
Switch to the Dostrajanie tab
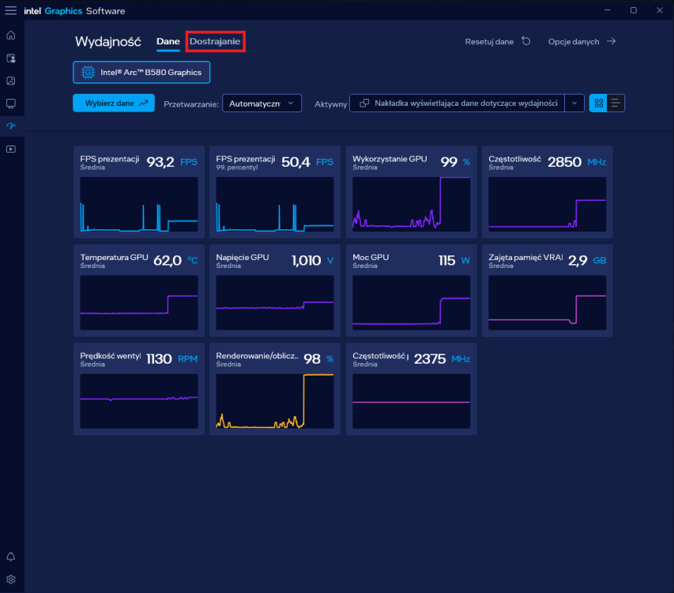215,41
